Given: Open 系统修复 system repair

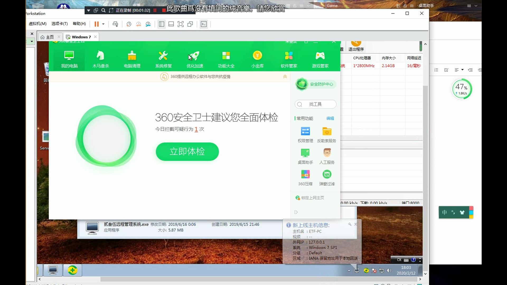Looking at the screenshot, I should coord(163,59).
